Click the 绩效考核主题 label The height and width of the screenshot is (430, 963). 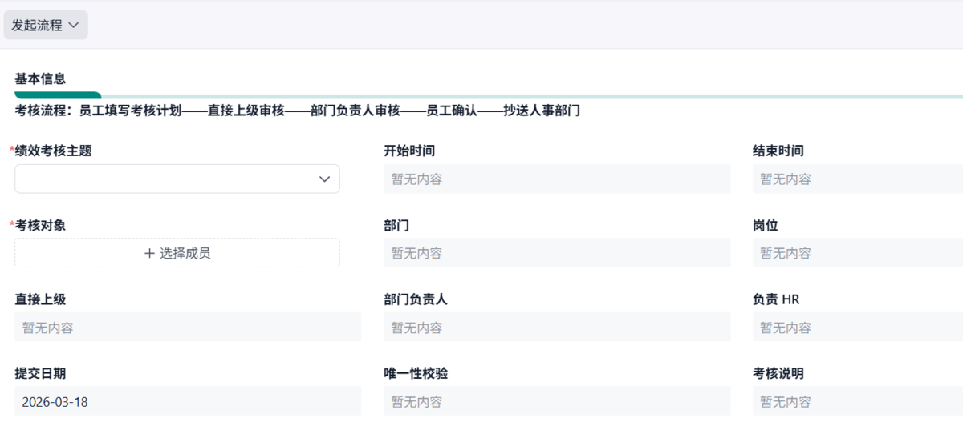tap(53, 151)
